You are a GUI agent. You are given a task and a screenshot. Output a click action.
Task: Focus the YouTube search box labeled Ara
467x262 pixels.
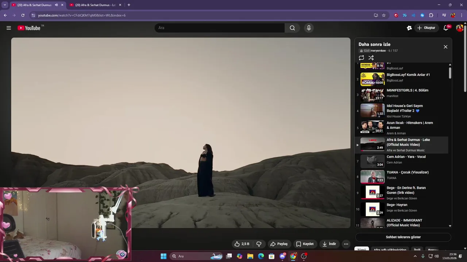tap(220, 28)
